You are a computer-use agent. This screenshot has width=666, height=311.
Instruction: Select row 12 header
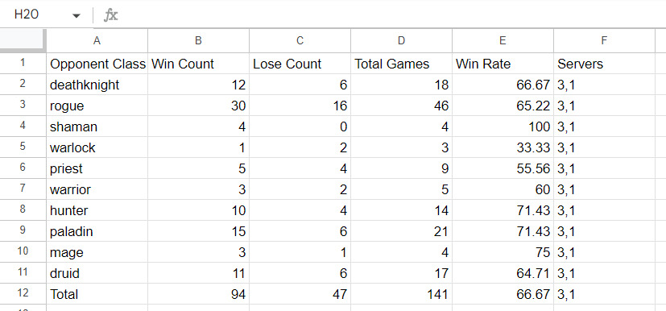pyautogui.click(x=23, y=293)
